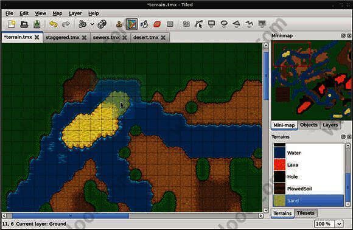
Task: Select the red Eraser tool
Action: click(x=157, y=24)
